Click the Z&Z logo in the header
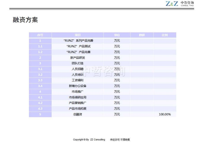This screenshot has height=142, width=205. tap(172, 4)
